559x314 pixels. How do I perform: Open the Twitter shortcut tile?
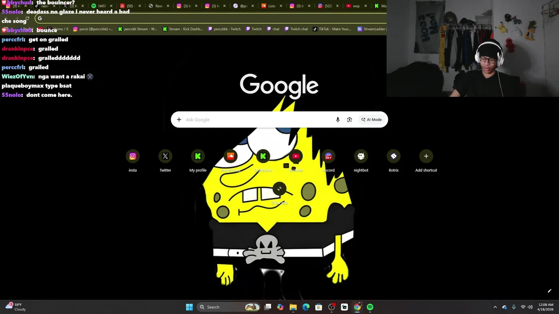[x=165, y=161]
